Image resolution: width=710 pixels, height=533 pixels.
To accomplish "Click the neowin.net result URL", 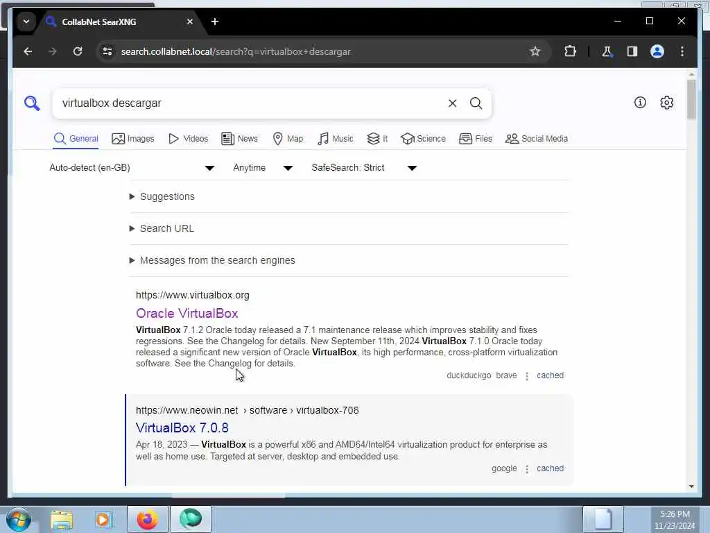I will [248, 410].
